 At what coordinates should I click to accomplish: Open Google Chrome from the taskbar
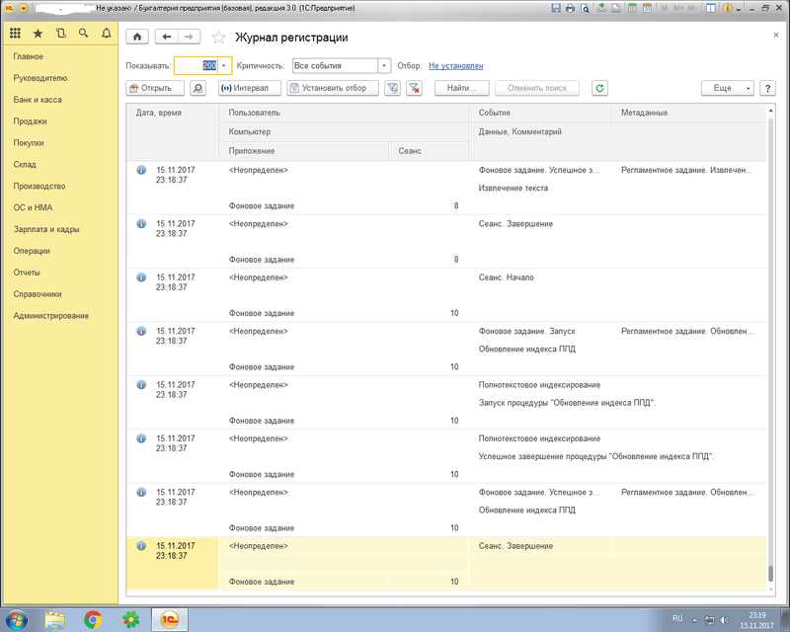(x=93, y=619)
